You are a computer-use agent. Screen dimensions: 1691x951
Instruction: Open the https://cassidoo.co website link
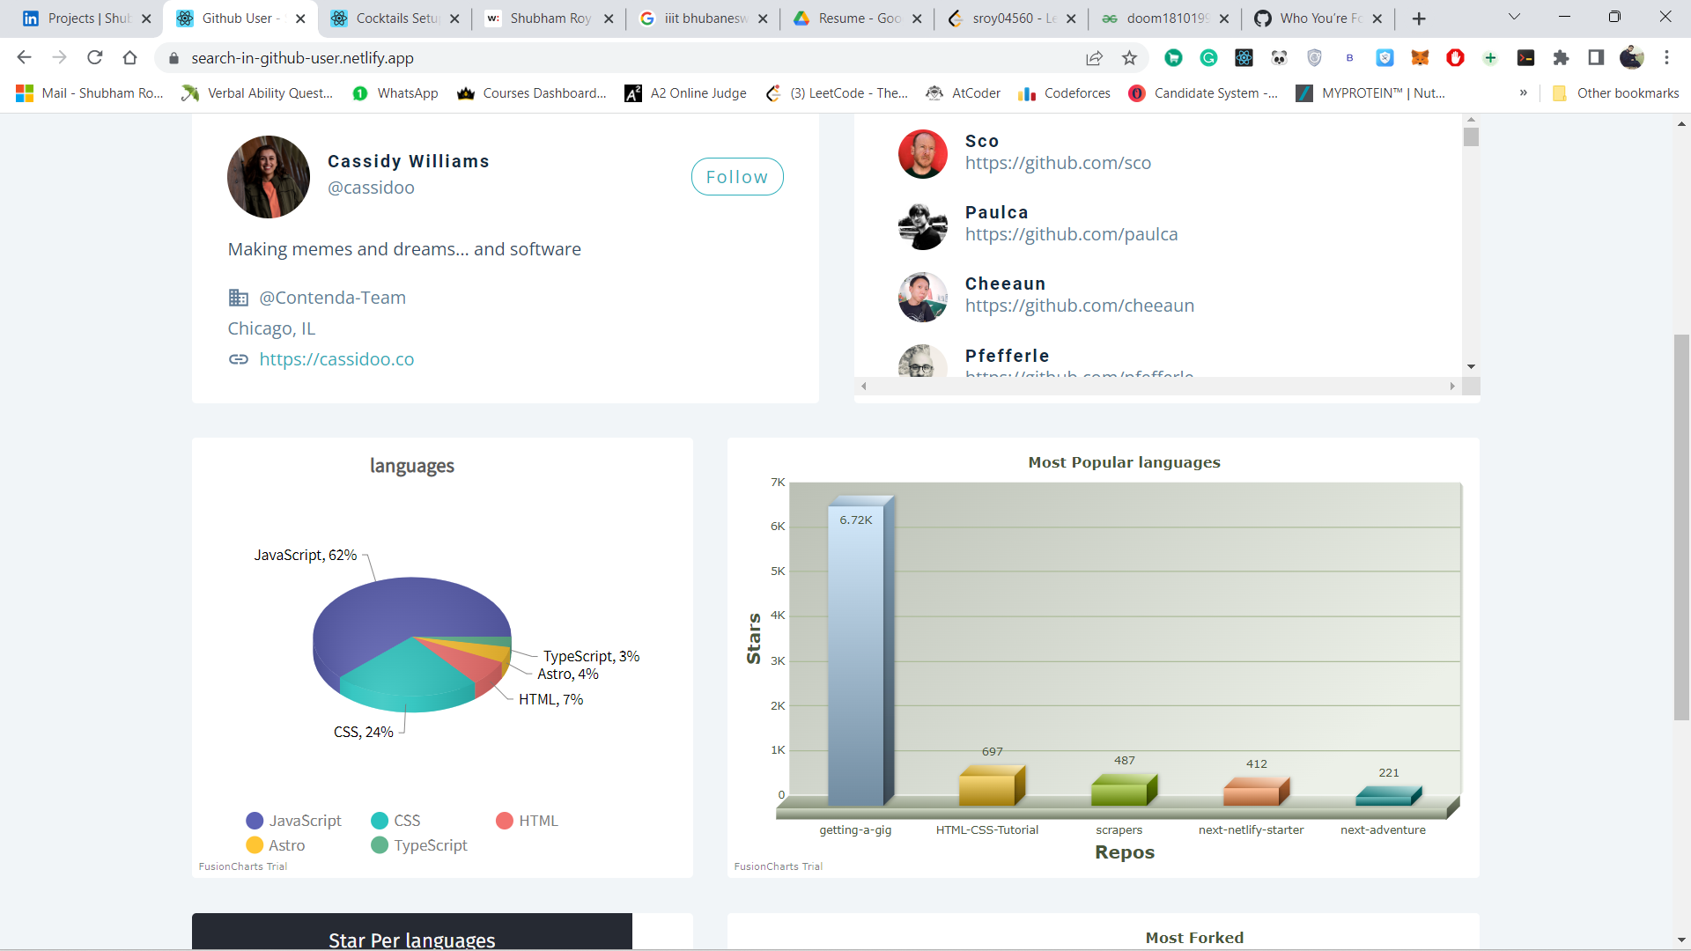336,359
